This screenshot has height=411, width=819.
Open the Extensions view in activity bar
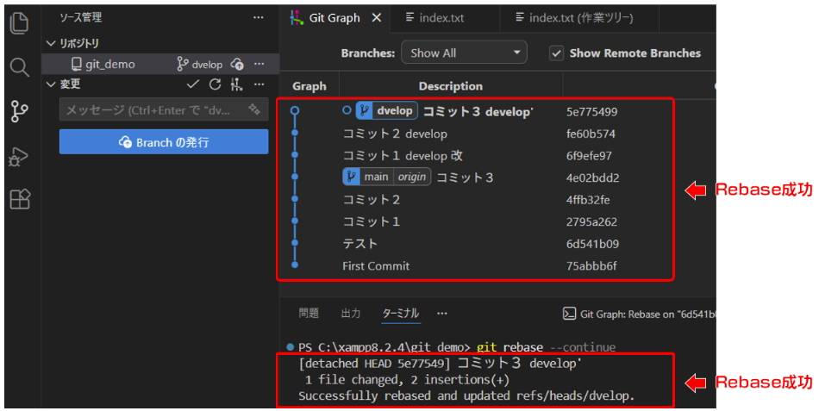(19, 200)
